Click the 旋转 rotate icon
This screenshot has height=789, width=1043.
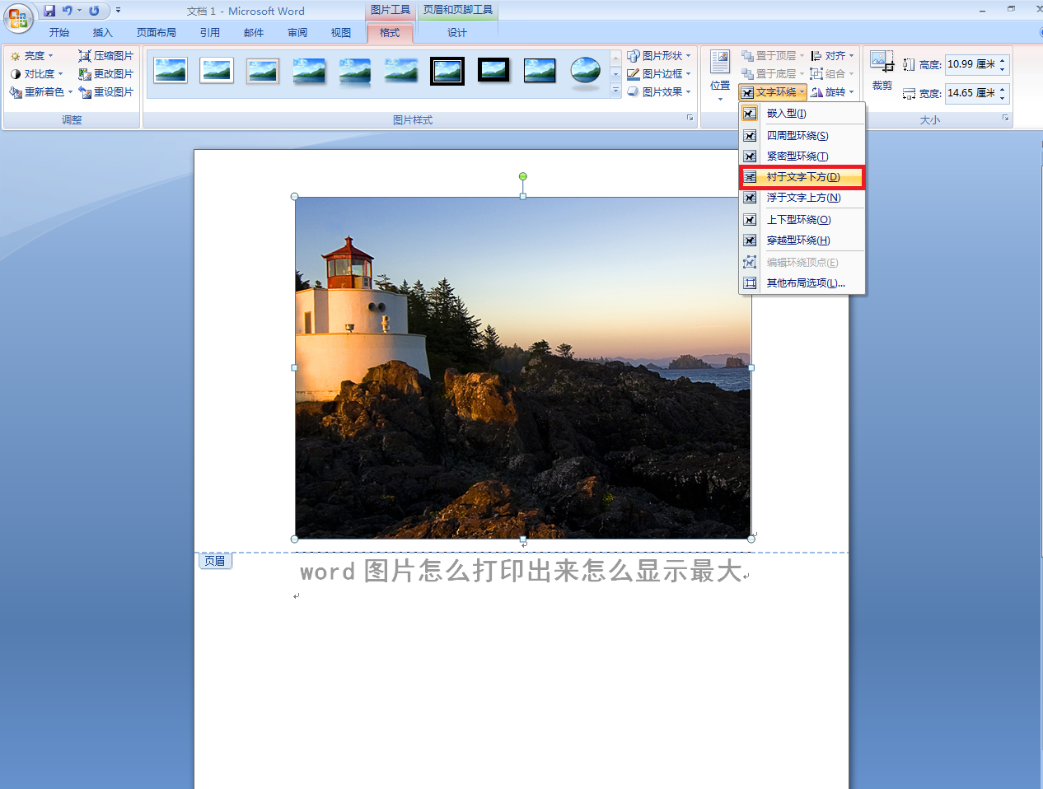point(816,92)
